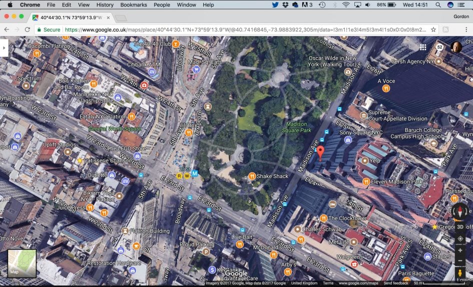Viewport: 473px width, 287px height.
Task: Click the notifications badge showing 52
Action: coord(439,47)
